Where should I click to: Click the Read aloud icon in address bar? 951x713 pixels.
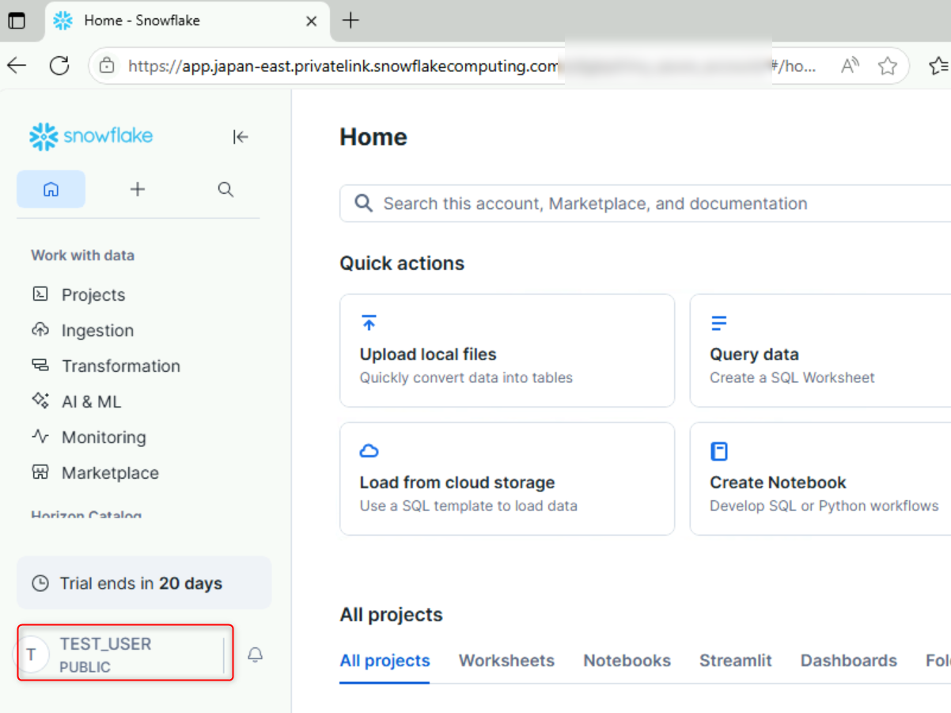pos(850,66)
